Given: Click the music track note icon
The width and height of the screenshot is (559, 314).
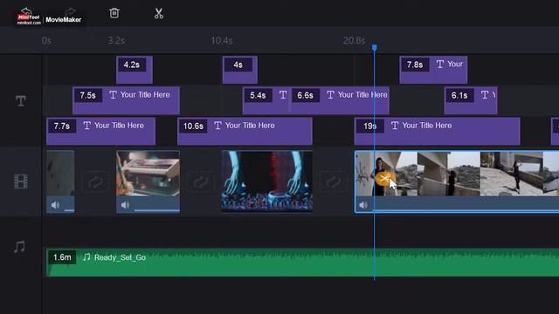Looking at the screenshot, I should click(19, 246).
